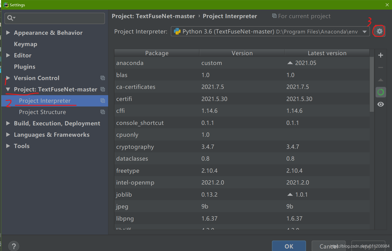Screen dimensions: 392x251
Task: Select the jpeg package row
Action: tap(242, 206)
